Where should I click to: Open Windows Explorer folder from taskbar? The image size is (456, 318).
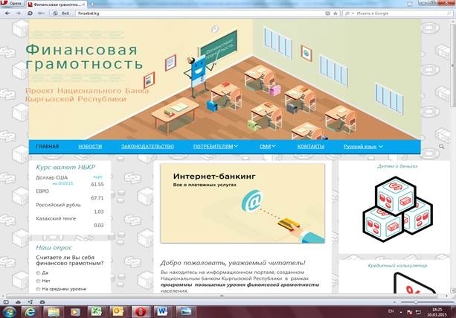coord(54,312)
